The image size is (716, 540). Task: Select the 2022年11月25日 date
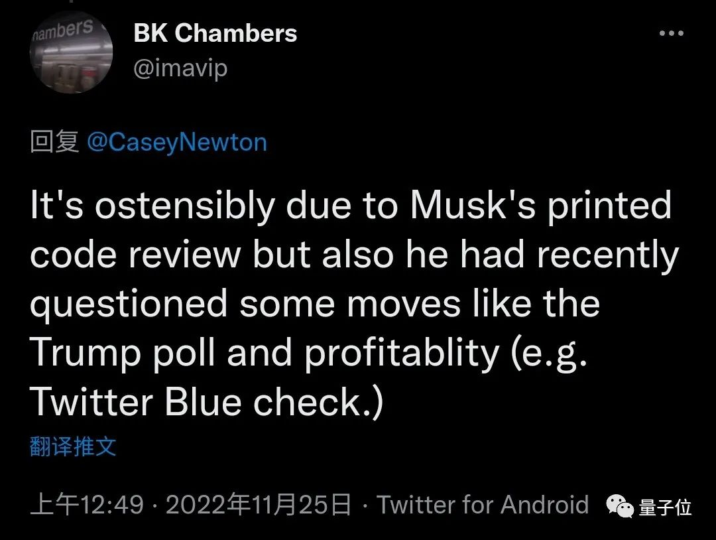(x=259, y=506)
